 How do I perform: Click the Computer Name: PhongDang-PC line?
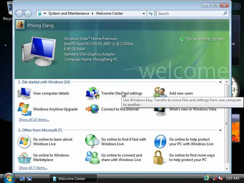(91, 59)
